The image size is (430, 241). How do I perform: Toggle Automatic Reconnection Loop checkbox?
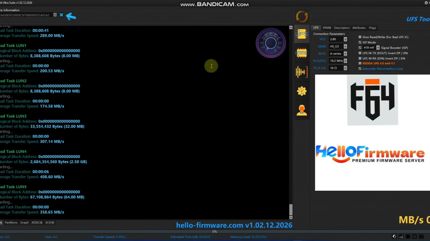(360, 69)
